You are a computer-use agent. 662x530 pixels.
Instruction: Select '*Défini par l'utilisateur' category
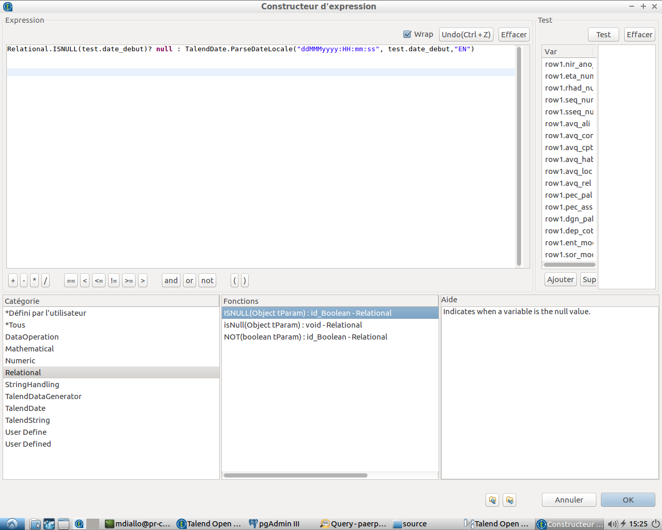111,313
